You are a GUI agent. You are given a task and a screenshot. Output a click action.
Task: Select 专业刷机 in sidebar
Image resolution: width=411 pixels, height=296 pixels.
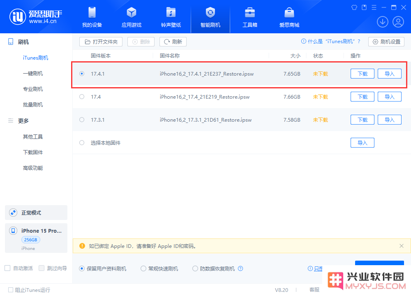point(33,89)
